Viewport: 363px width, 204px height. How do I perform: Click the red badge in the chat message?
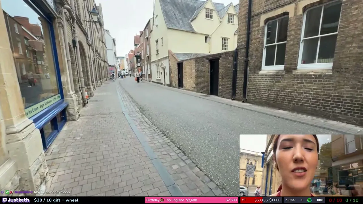pos(11,192)
